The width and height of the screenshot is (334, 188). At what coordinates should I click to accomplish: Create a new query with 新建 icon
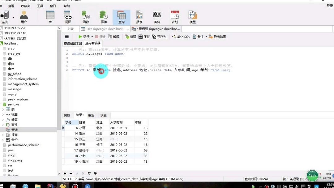point(132,36)
